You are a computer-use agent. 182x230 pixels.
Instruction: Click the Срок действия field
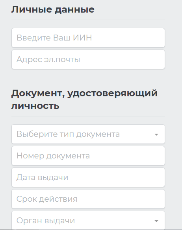click(88, 199)
